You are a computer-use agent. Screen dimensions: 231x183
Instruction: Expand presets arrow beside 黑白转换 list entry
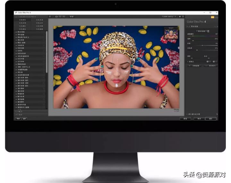(44, 32)
